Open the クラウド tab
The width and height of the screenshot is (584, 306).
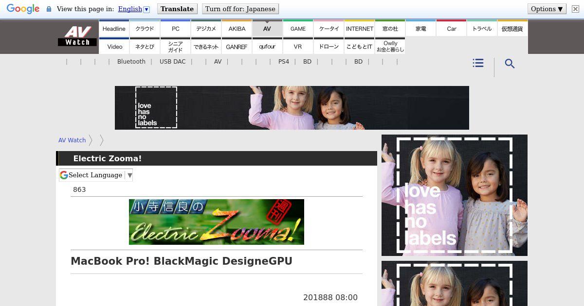145,28
